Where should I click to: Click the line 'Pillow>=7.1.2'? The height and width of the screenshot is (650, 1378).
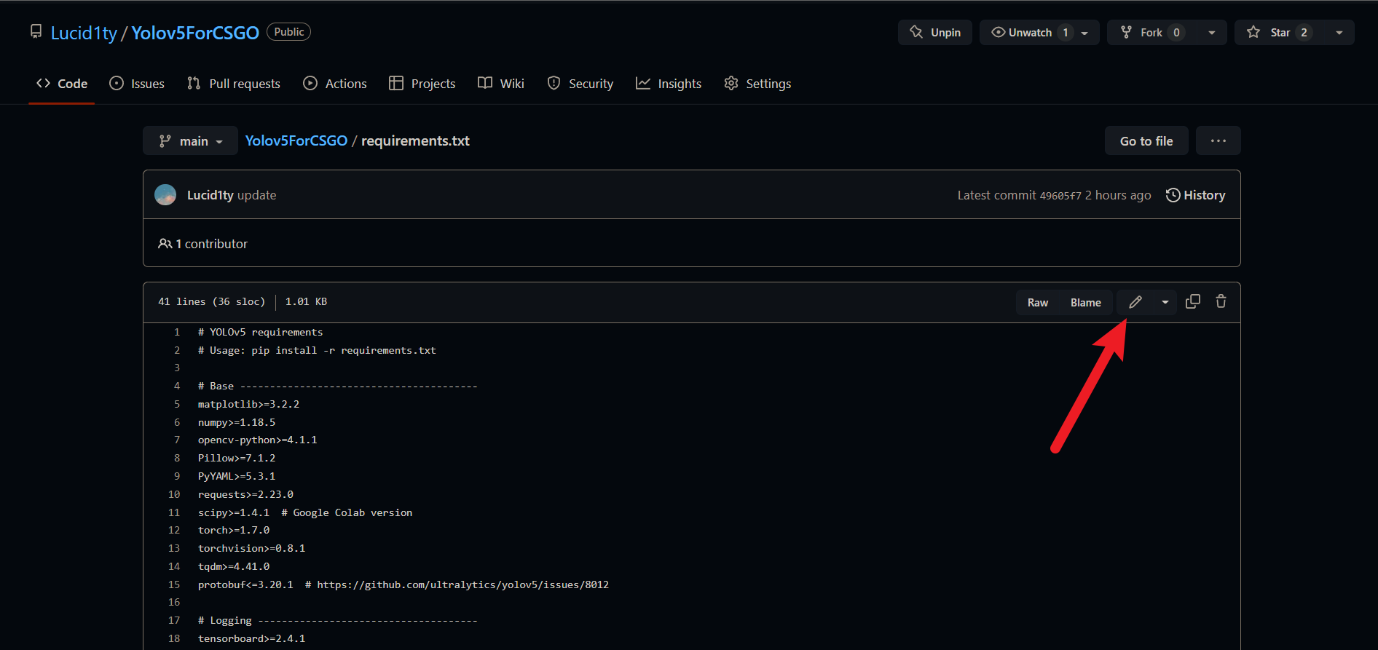pos(237,458)
